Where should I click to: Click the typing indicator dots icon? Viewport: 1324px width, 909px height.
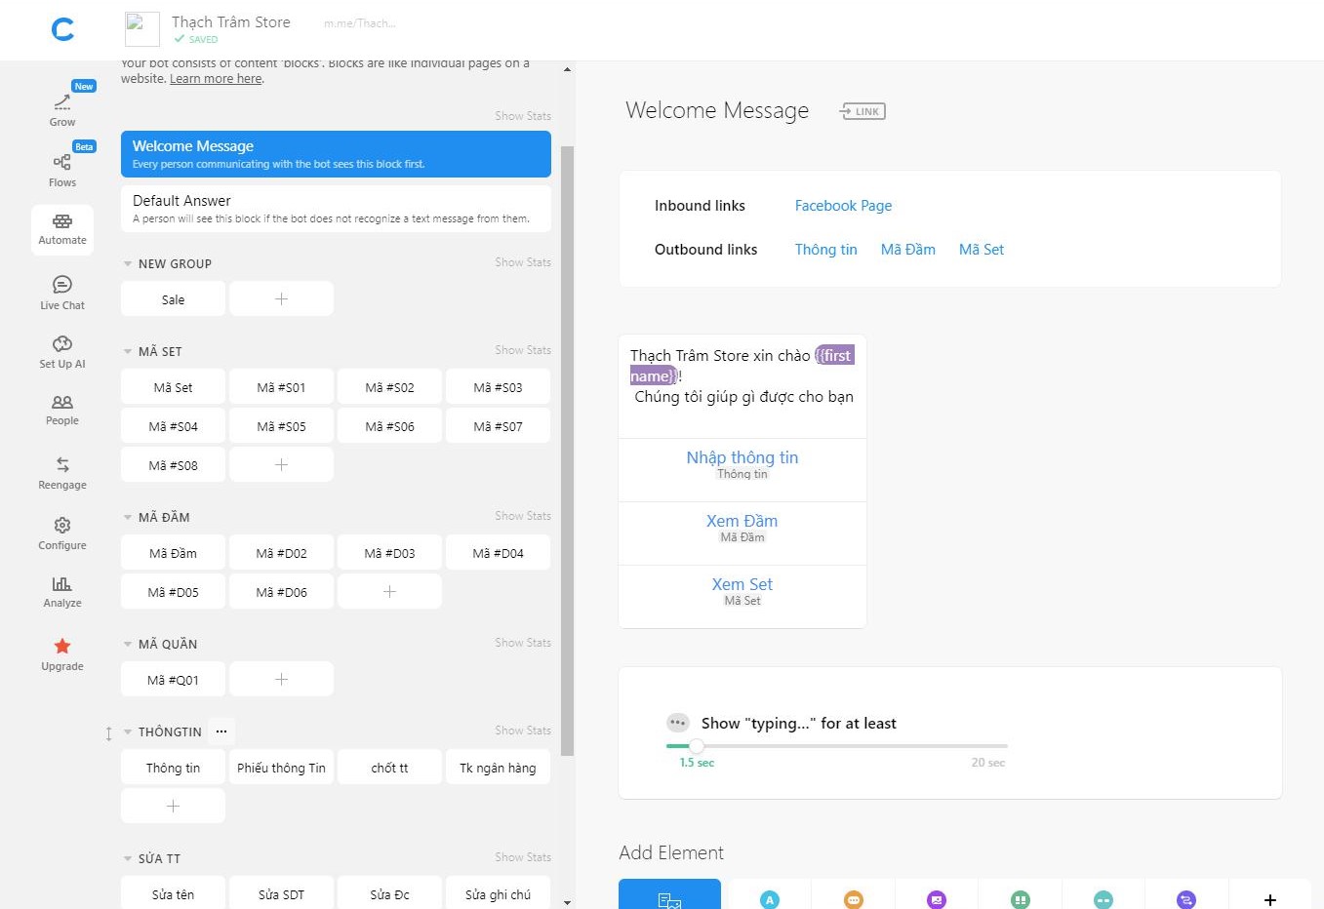678,723
